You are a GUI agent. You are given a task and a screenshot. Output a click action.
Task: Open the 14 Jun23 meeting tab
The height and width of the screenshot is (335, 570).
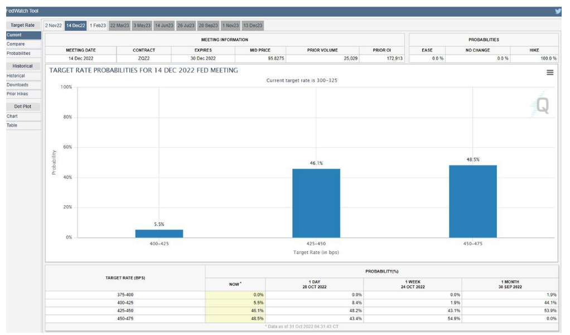(164, 26)
